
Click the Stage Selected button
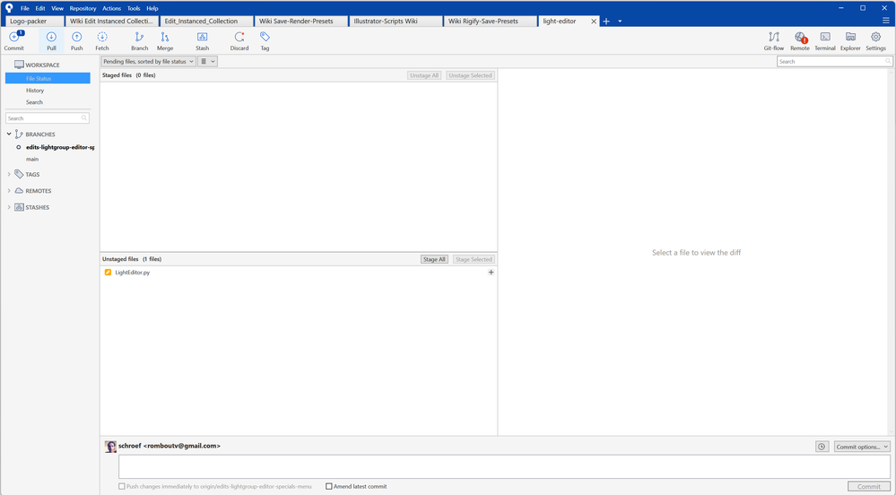(x=474, y=259)
